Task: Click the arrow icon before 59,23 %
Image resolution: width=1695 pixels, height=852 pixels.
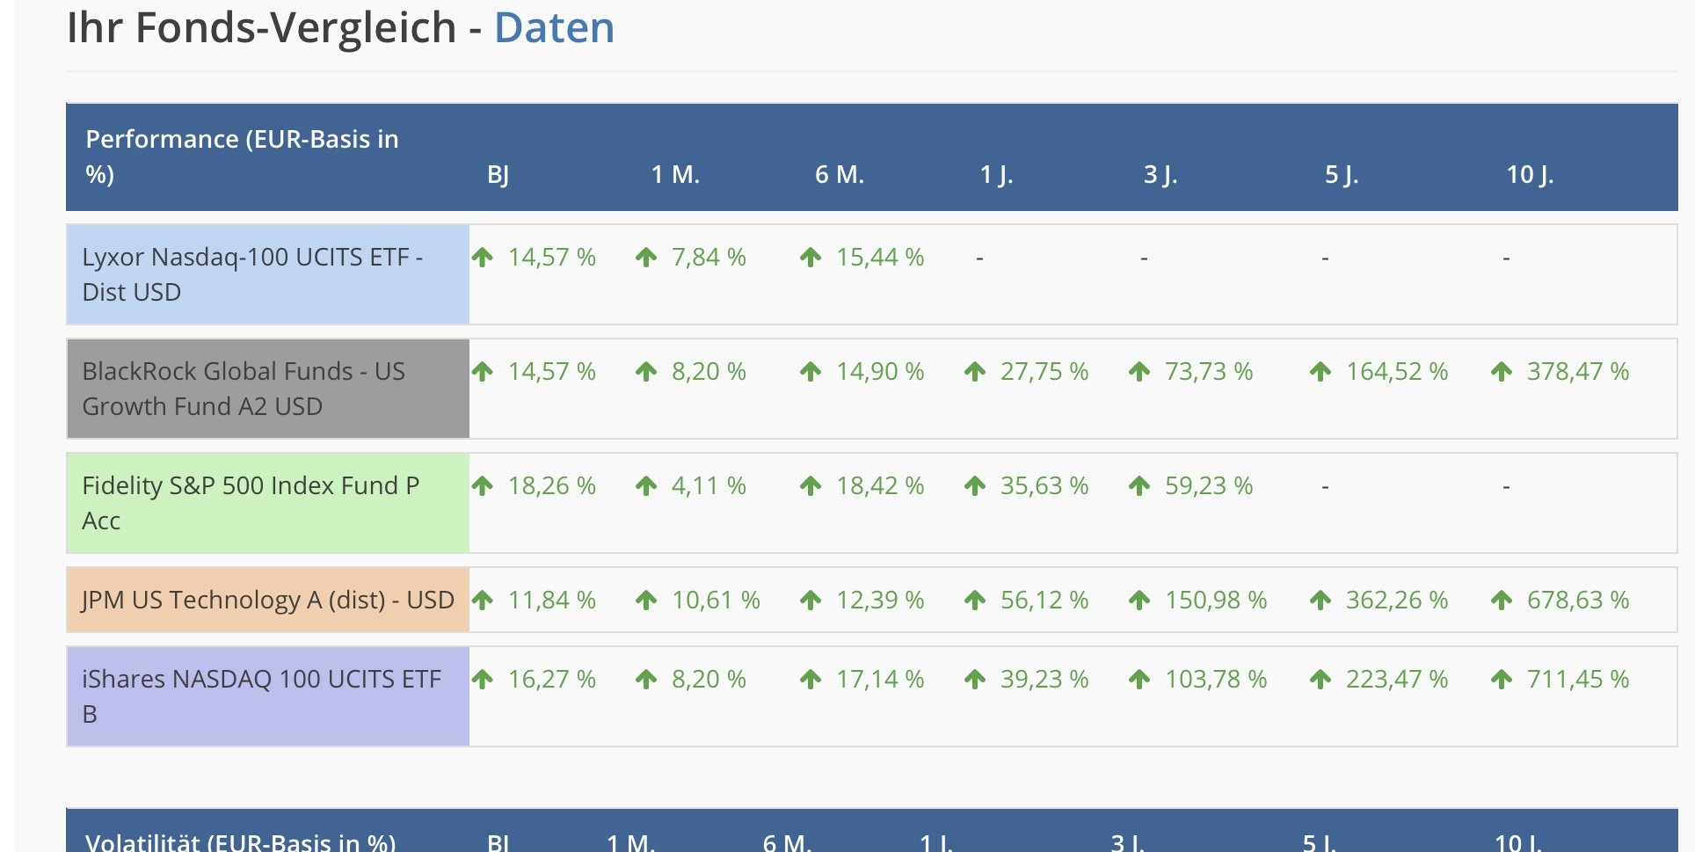Action: click(1139, 486)
